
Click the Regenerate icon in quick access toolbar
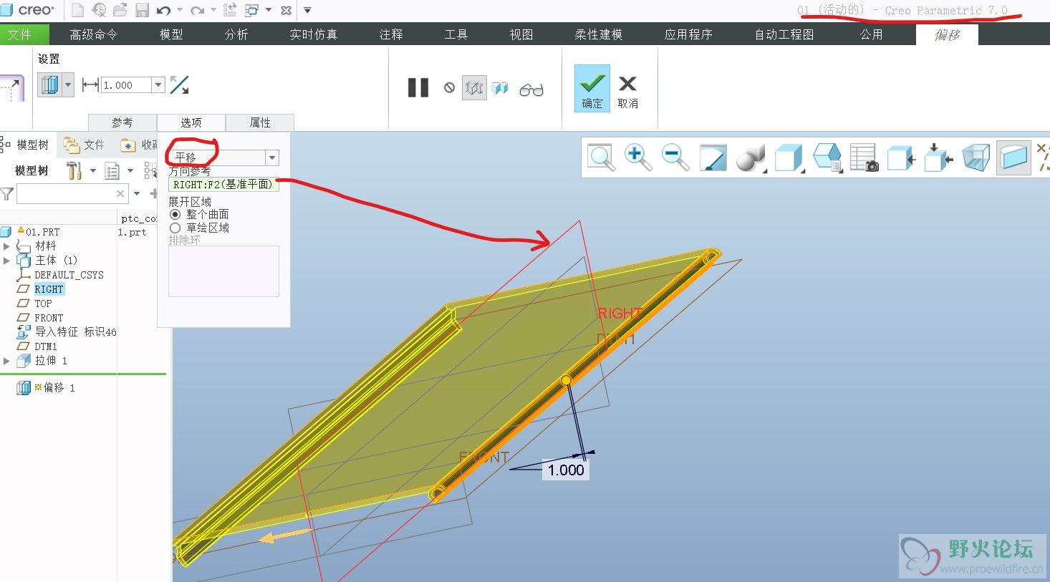click(x=230, y=10)
